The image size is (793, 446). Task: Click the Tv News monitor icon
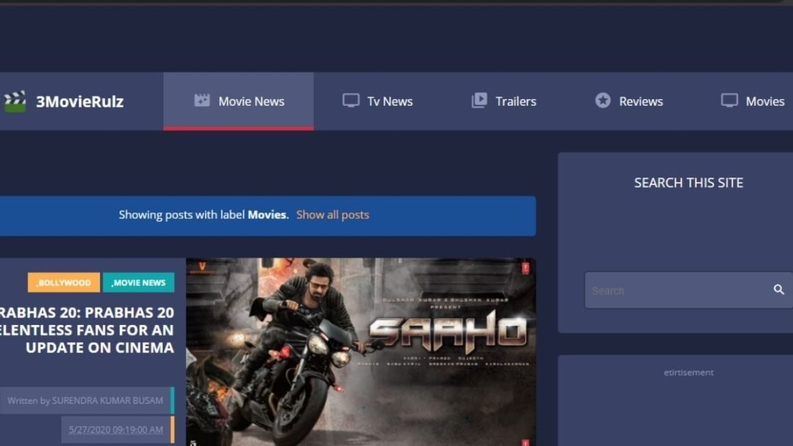click(351, 100)
